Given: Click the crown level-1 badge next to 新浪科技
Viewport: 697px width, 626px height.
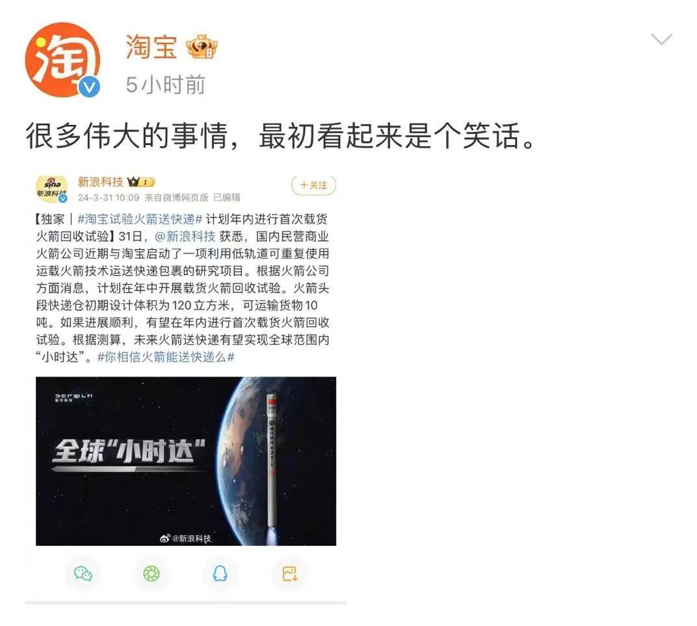Looking at the screenshot, I should pyautogui.click(x=141, y=182).
